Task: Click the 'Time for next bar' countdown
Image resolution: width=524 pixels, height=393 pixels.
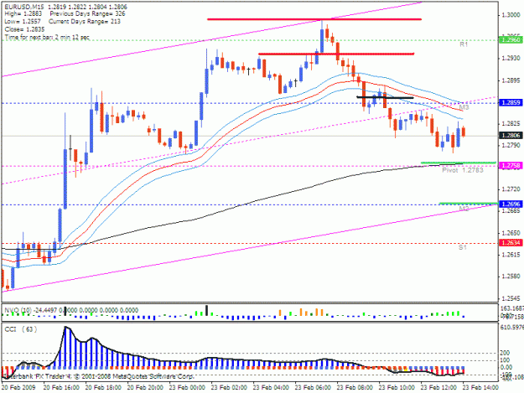Action: tap(47, 37)
